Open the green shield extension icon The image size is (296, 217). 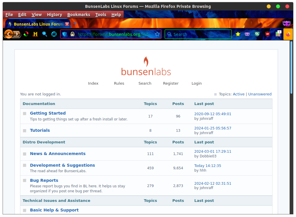[x=257, y=34]
